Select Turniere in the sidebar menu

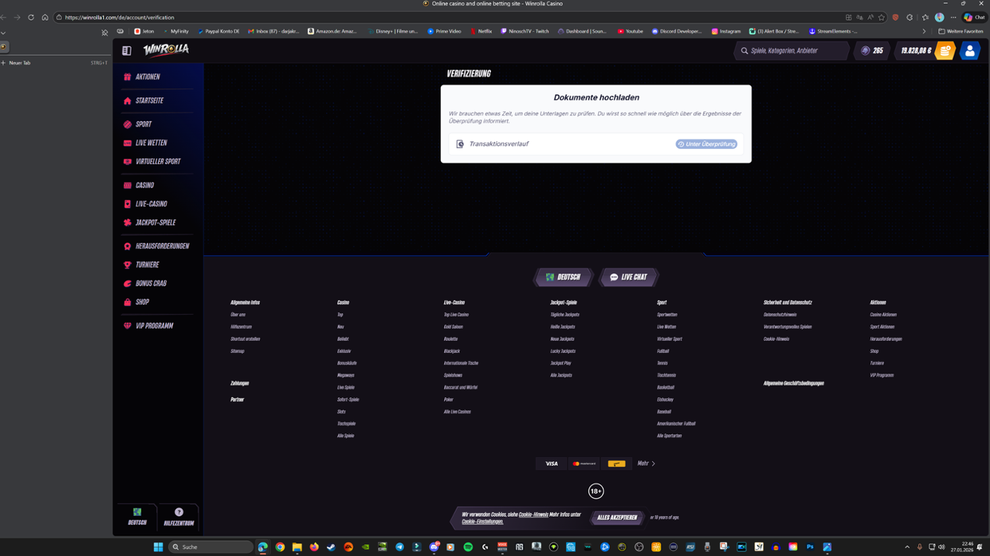coord(147,264)
